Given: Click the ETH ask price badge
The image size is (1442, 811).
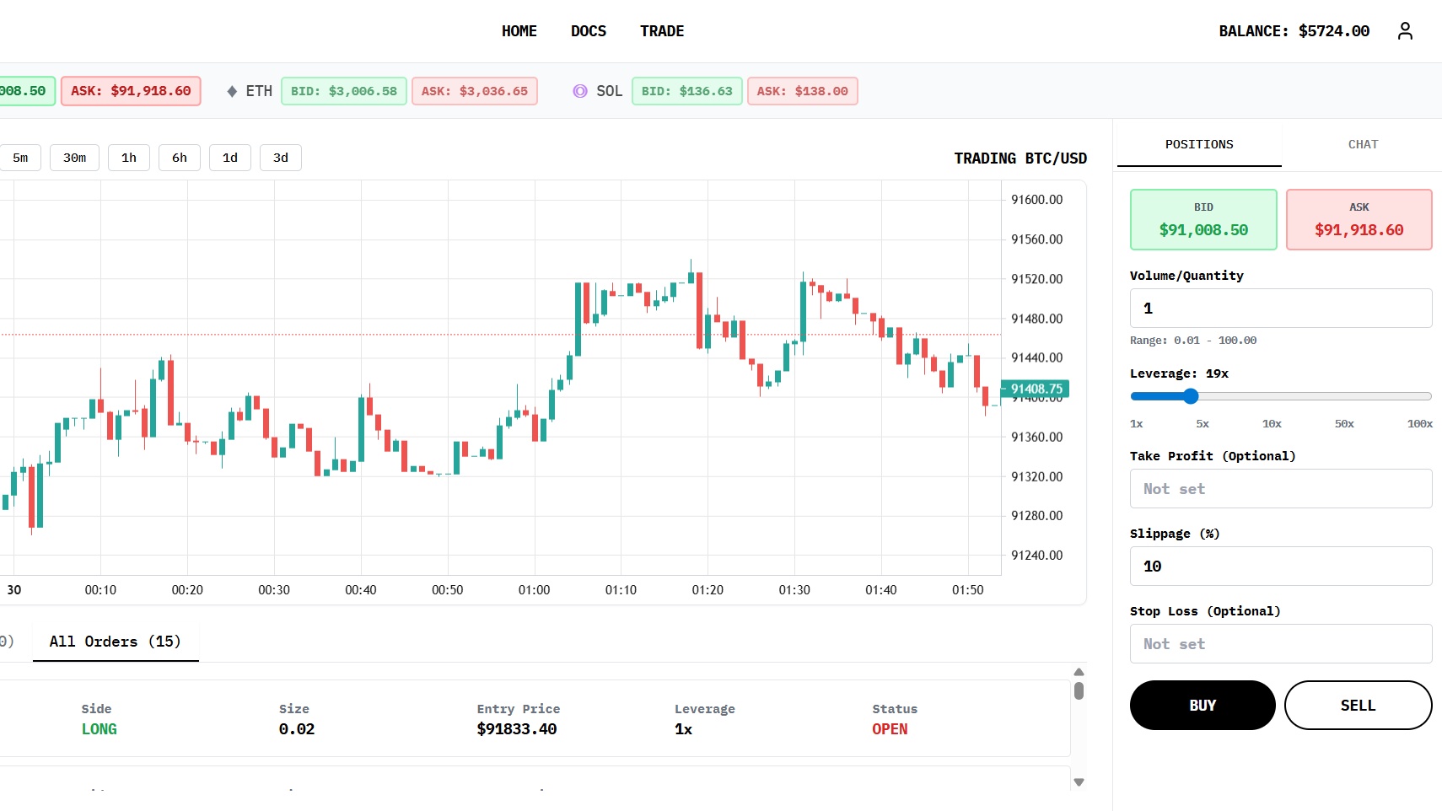Looking at the screenshot, I should 474,91.
